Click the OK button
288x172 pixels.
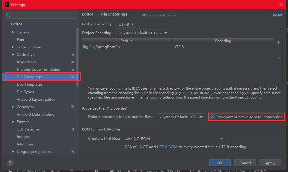coord(220,163)
